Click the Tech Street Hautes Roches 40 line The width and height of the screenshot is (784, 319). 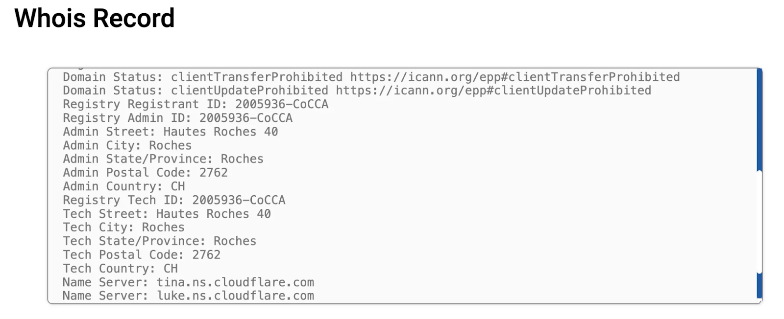tap(167, 214)
